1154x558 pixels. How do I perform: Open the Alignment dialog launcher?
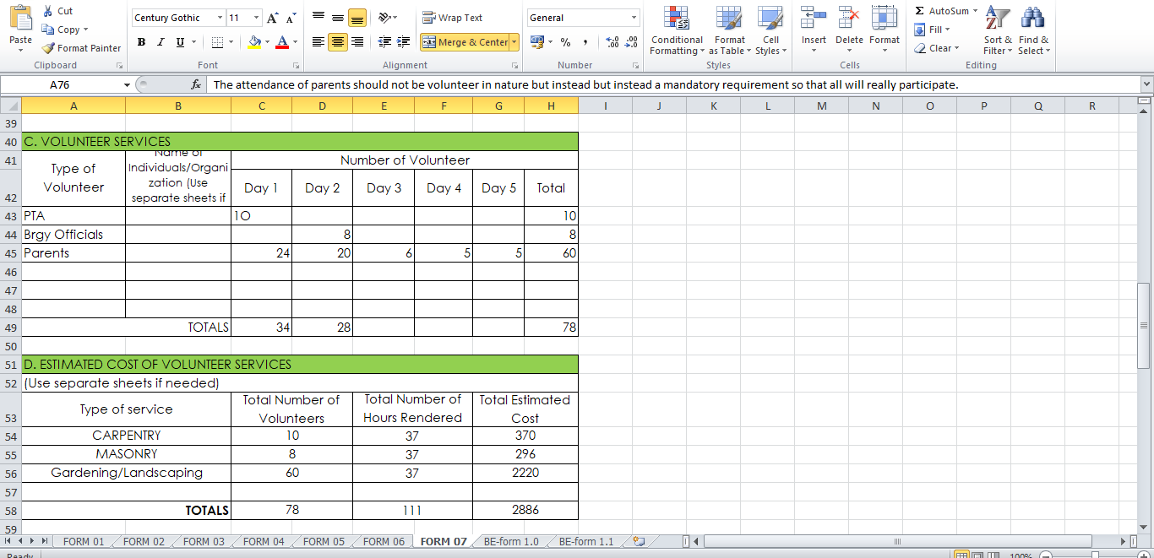coord(514,65)
